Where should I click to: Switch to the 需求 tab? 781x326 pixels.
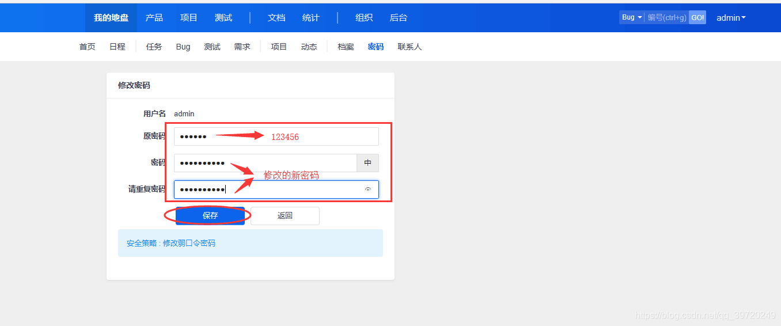pos(242,47)
